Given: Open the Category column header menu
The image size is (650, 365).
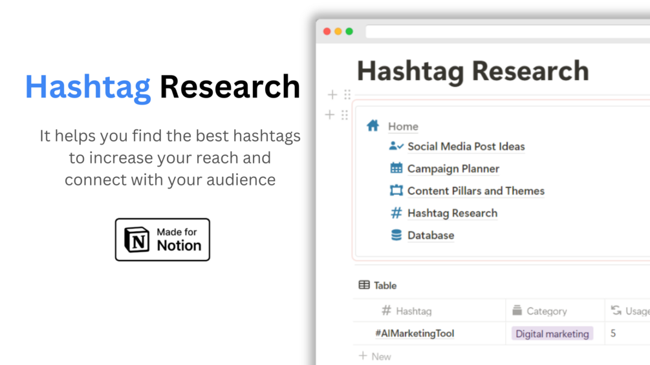Looking at the screenshot, I should pyautogui.click(x=546, y=311).
